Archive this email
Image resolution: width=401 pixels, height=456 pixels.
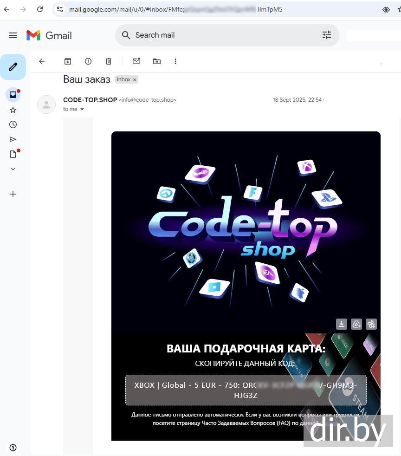tap(68, 61)
